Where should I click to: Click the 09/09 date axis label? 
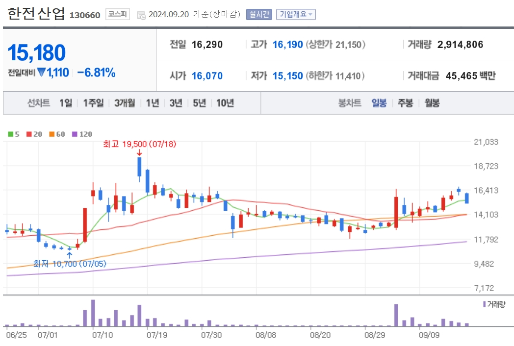(429, 335)
